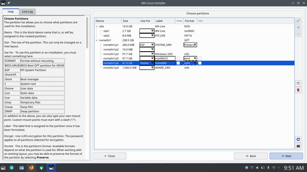Open the /home Use For dropdown for nvme0n1p6

coord(147,63)
